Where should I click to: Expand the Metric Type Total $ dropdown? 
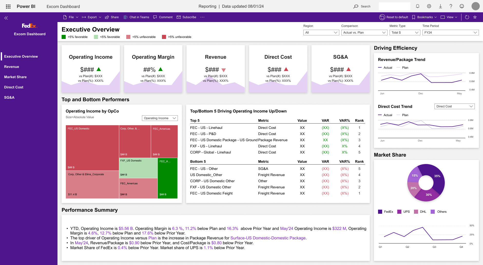click(x=405, y=33)
